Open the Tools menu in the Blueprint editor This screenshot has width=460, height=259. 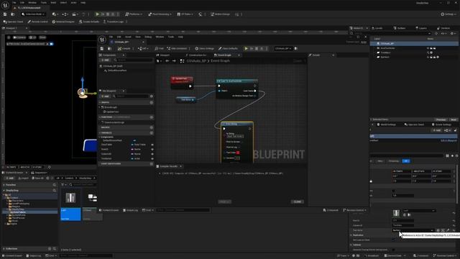tap(171, 37)
